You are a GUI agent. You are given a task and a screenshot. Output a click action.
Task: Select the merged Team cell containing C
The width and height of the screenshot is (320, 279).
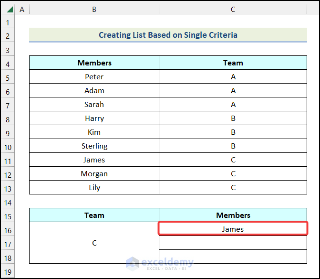click(94, 243)
